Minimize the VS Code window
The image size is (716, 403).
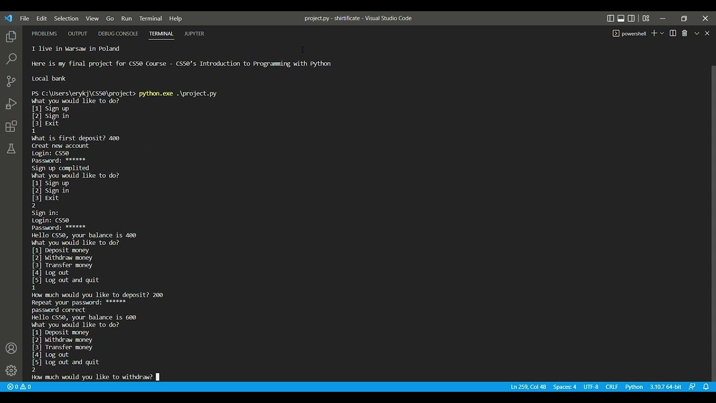point(662,18)
